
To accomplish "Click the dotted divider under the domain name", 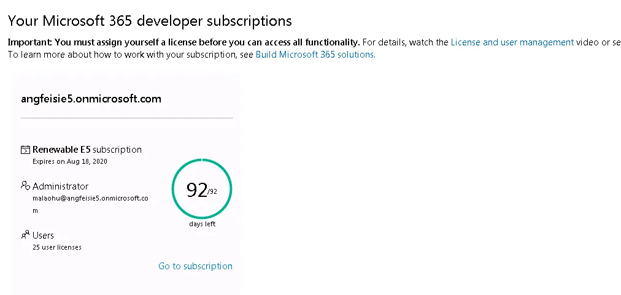I will click(126, 118).
